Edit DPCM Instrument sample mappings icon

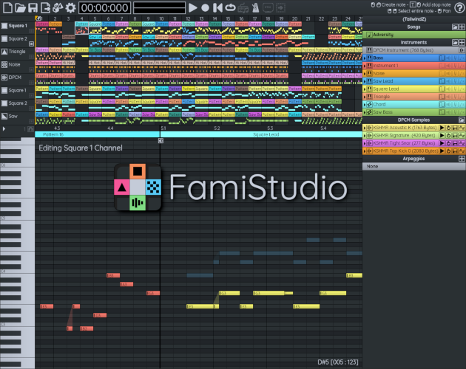tap(462, 50)
